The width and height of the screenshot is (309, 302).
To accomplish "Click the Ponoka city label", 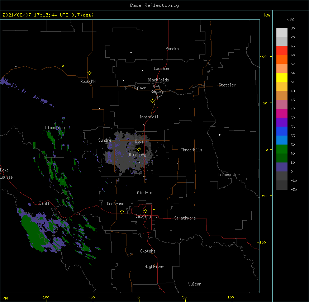I will 172,49.
